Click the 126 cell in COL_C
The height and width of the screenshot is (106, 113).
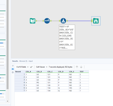tap(52, 85)
